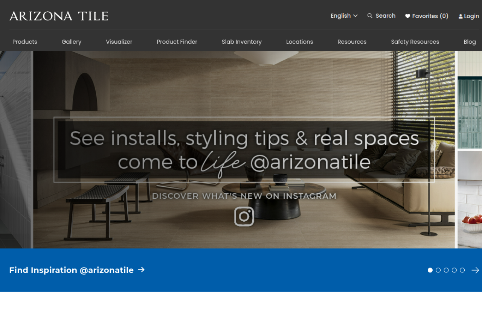Select the second carousel dot
Viewport: 482px width, 321px height.
point(438,270)
